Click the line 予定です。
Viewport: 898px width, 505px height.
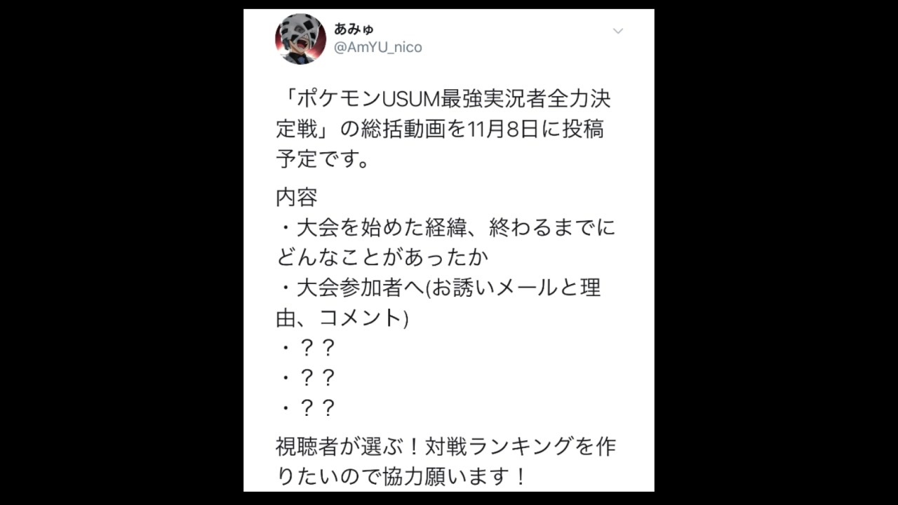323,159
